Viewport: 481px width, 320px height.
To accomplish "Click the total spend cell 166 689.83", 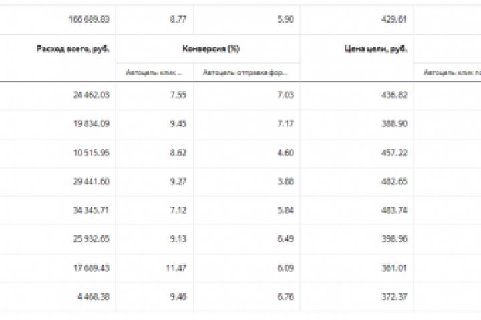I will click(89, 20).
